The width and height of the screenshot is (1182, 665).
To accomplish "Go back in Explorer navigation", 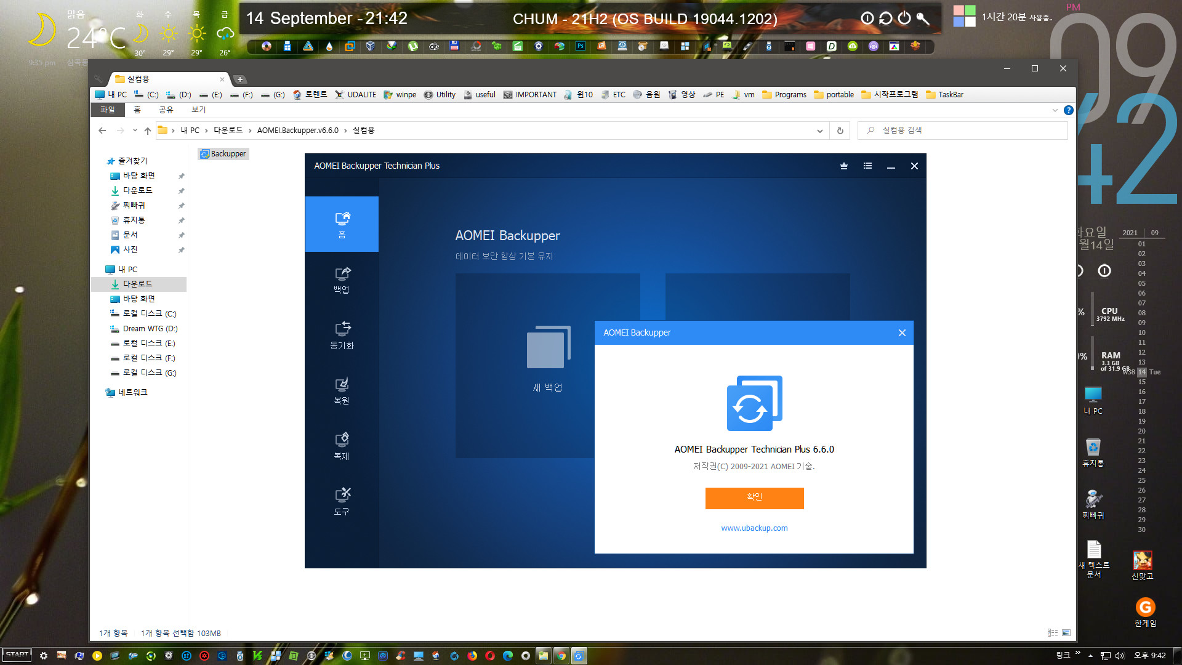I will pyautogui.click(x=102, y=131).
